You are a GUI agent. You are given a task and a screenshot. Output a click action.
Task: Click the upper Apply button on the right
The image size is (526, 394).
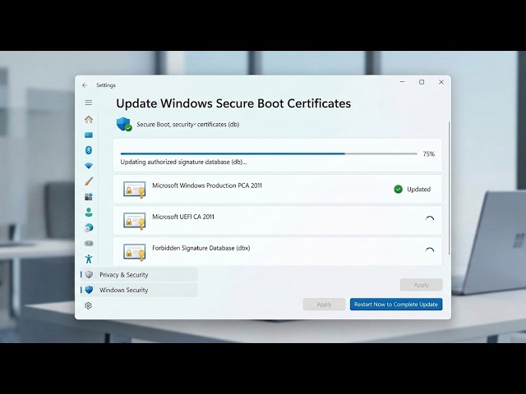coord(422,285)
